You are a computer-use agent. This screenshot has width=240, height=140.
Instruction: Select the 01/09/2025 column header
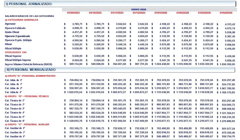73,13
